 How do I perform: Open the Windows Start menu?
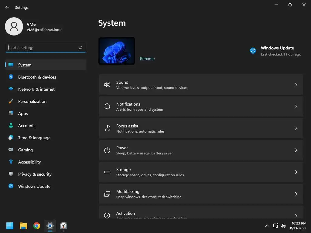pyautogui.click(x=10, y=226)
